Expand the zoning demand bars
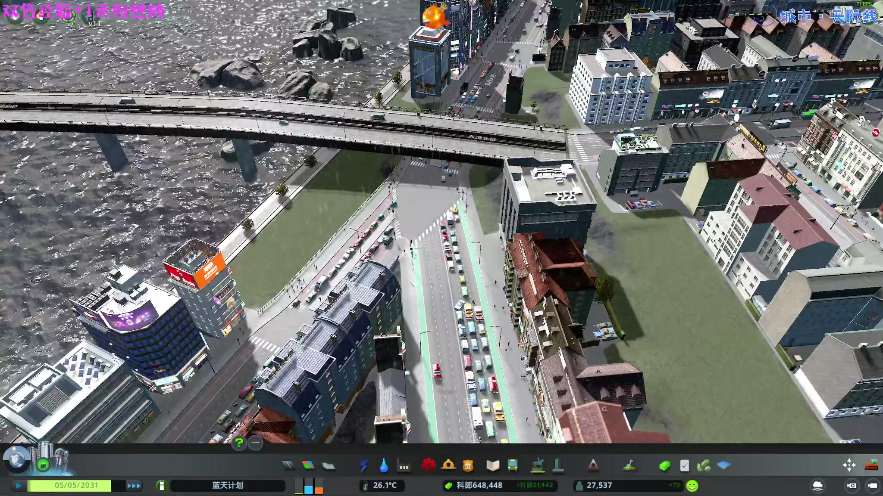Image resolution: width=883 pixels, height=496 pixels. tap(309, 486)
